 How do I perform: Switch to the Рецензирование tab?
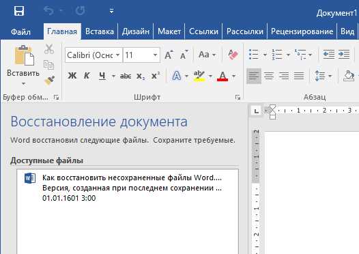[x=302, y=31]
